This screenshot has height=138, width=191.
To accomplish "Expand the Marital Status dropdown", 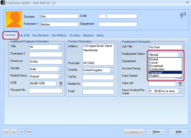I will pyautogui.click(x=60, y=76).
